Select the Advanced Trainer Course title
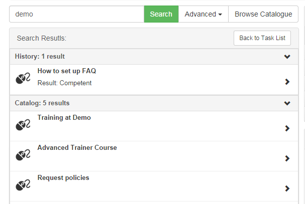Screen dimensions: 305x204 [77, 147]
